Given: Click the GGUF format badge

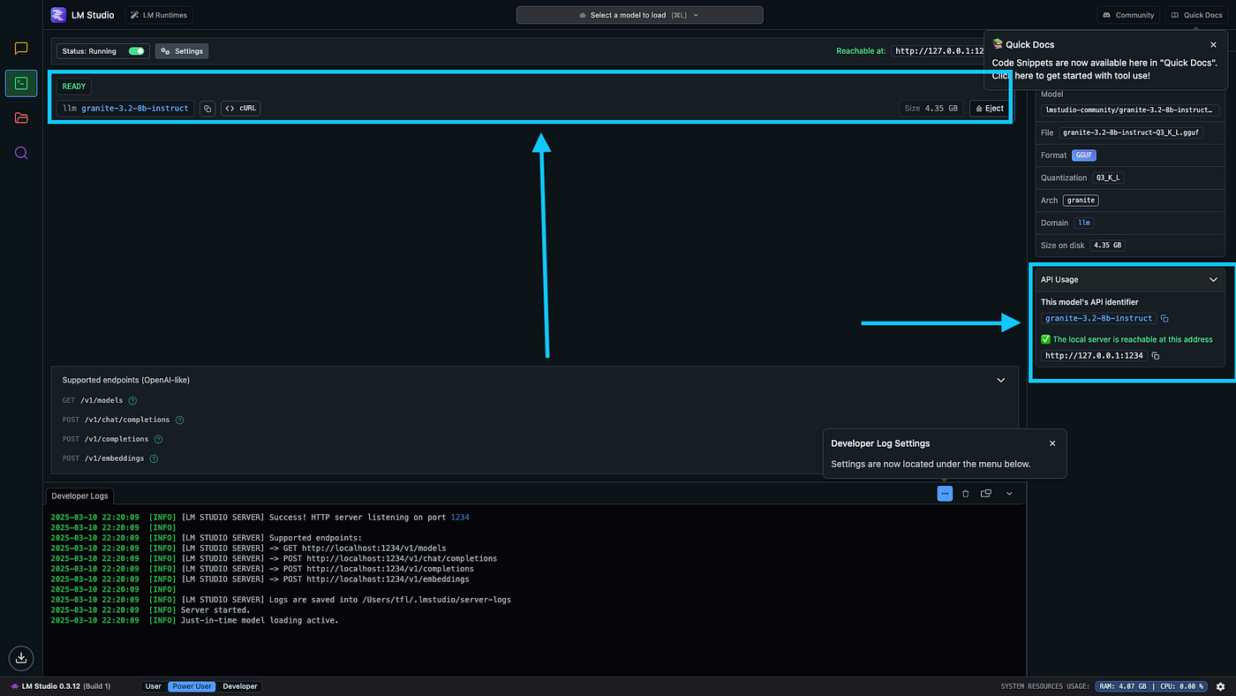Looking at the screenshot, I should click(1084, 155).
